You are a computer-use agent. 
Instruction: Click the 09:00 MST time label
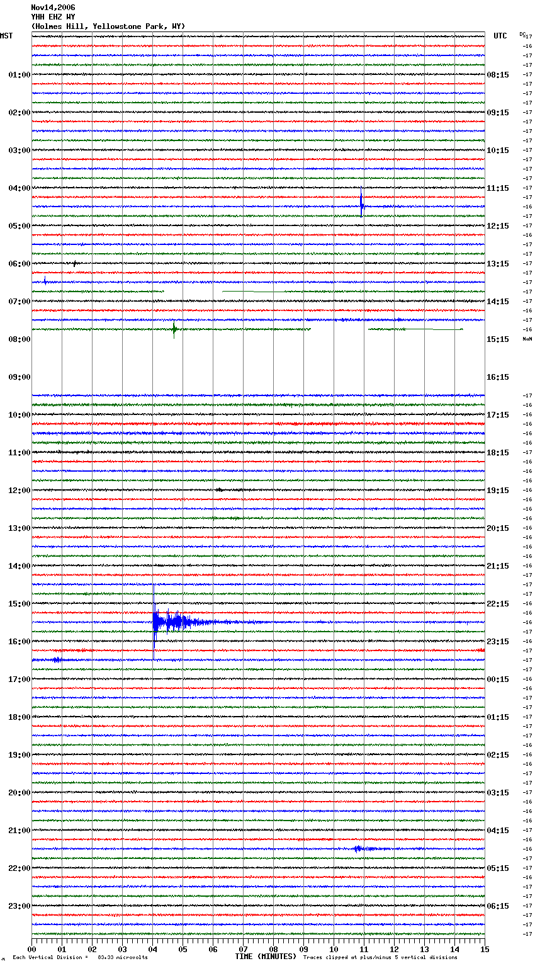coord(20,377)
